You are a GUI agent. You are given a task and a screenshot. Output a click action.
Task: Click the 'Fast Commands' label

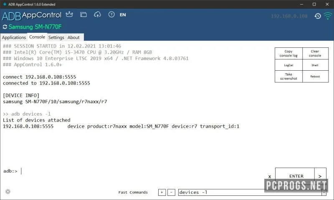[x=133, y=193]
